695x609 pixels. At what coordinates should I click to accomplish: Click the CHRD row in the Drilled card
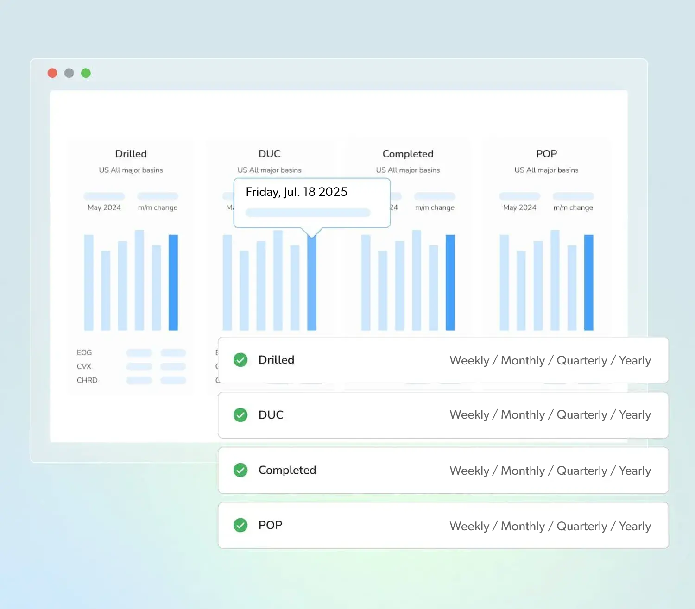[131, 380]
